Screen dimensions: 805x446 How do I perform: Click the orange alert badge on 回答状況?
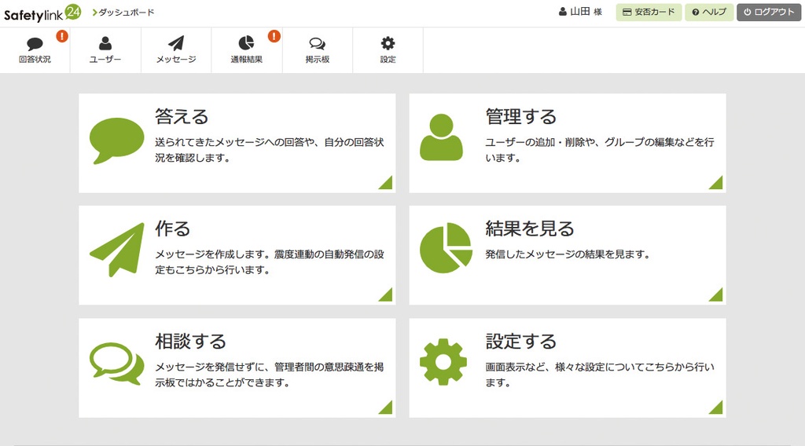point(62,36)
